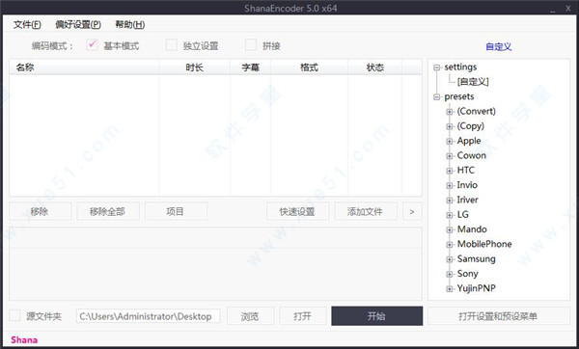Viewport: 579px width, 349px height.
Task: Expand the Sony preset group
Action: coord(450,274)
